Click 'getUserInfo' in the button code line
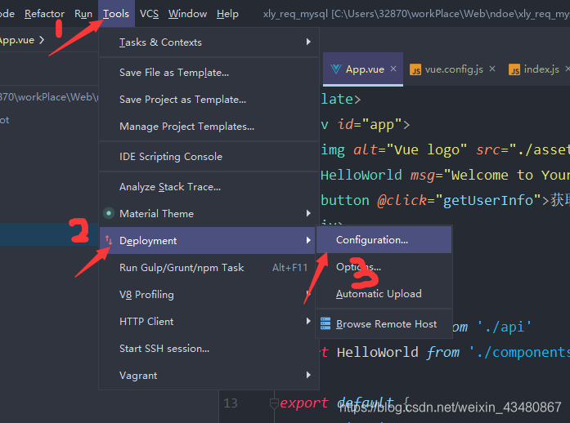 488,200
